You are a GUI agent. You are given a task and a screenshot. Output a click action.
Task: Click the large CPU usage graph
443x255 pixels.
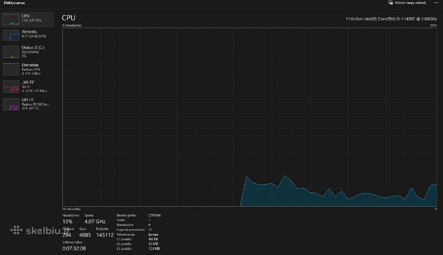pos(250,117)
